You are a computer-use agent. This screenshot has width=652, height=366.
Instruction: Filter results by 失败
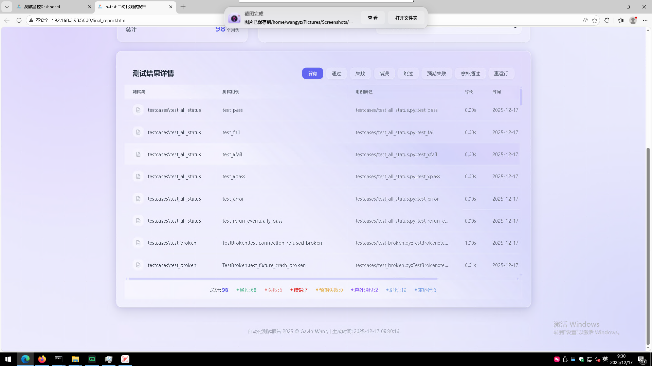point(360,74)
